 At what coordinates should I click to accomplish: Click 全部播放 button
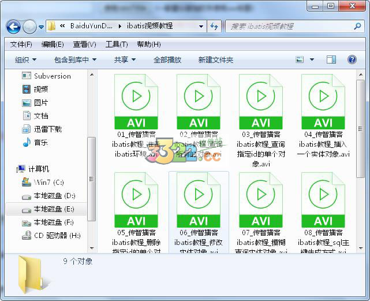click(167, 60)
